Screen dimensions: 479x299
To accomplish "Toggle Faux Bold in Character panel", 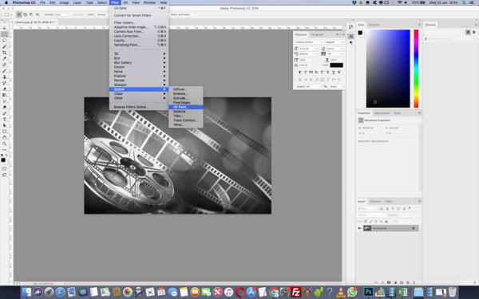I will click(x=299, y=73).
